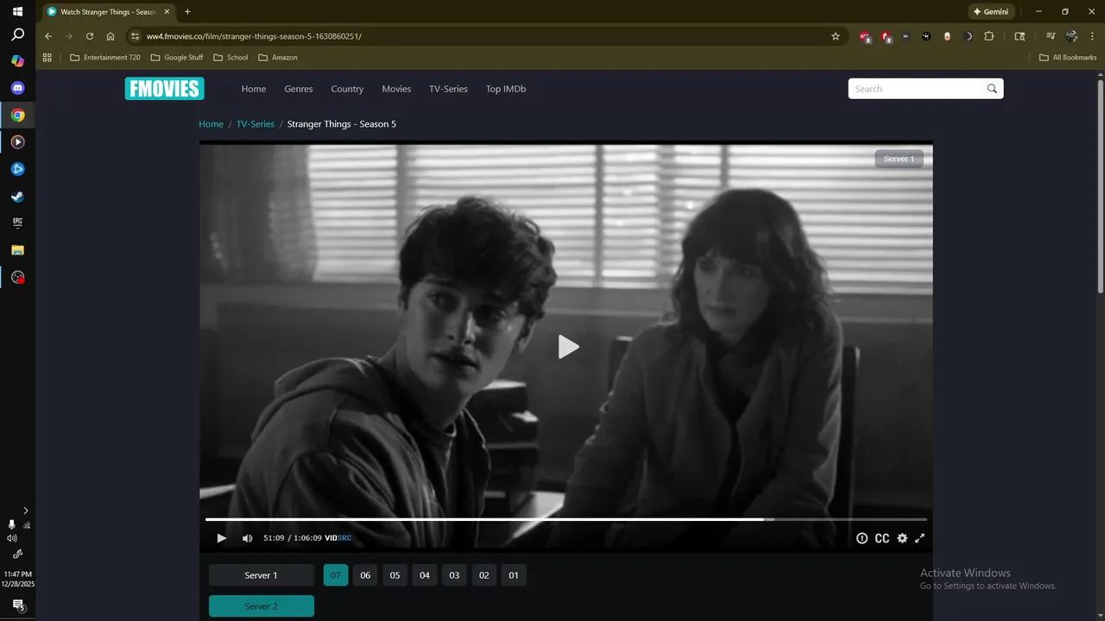Select episode 02
1105x621 pixels.
point(484,575)
